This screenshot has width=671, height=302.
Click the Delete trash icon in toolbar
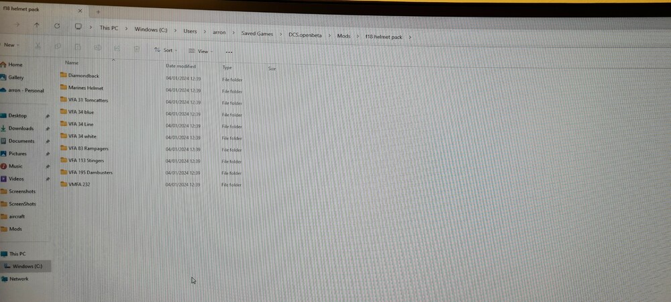137,49
